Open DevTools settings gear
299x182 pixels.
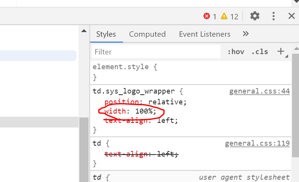(x=255, y=16)
